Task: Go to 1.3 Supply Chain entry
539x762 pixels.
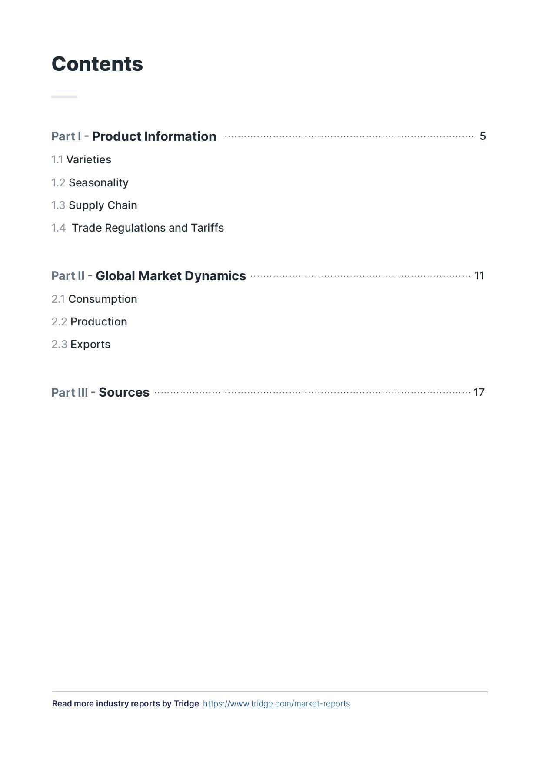Action: tap(94, 205)
